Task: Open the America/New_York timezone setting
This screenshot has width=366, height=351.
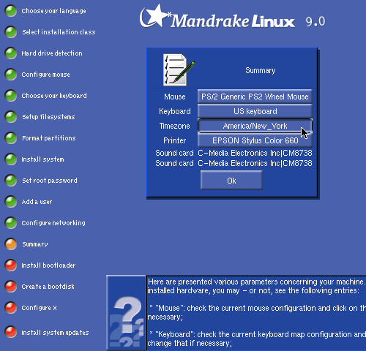Action: (255, 126)
